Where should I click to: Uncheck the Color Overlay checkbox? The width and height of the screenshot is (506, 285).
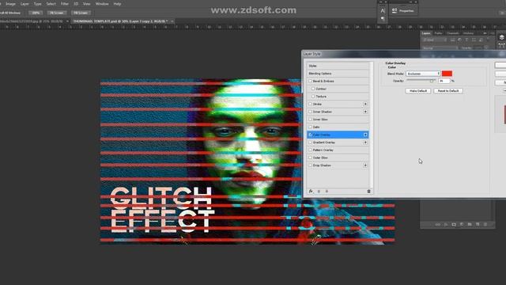click(x=310, y=135)
